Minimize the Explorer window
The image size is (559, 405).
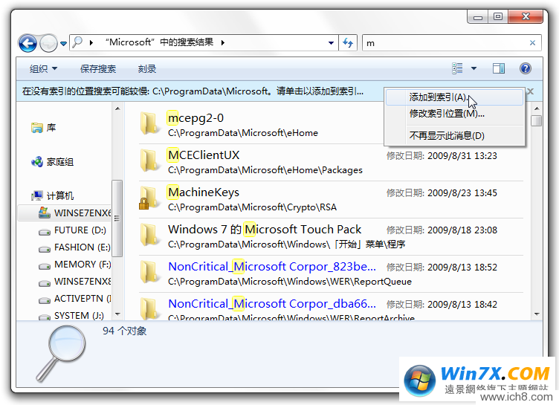(x=478, y=17)
